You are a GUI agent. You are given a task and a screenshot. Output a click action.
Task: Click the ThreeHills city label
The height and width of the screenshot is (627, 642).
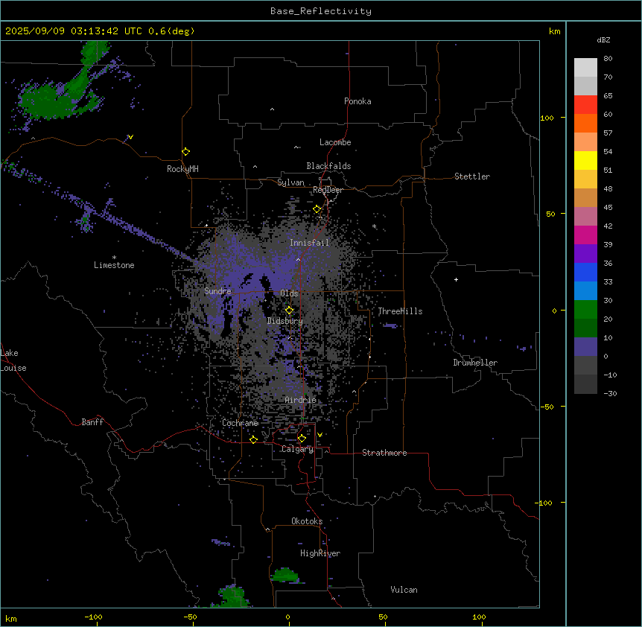[x=400, y=311]
